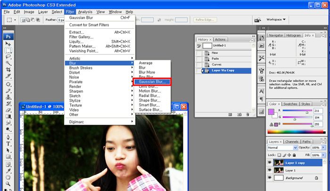Select the Horizontal Type tool
The height and width of the screenshot is (191, 330).
pos(8,144)
